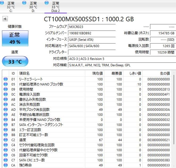The width and height of the screenshot is (176, 168).
Task: Click status icon for B7 SATA downshift row
Action: click(6, 125)
